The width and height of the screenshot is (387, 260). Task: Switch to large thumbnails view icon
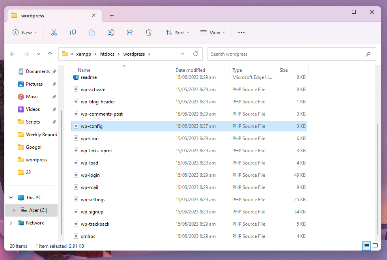(x=375, y=246)
